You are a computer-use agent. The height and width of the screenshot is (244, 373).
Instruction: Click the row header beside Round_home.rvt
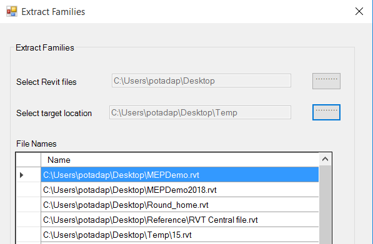pos(29,205)
